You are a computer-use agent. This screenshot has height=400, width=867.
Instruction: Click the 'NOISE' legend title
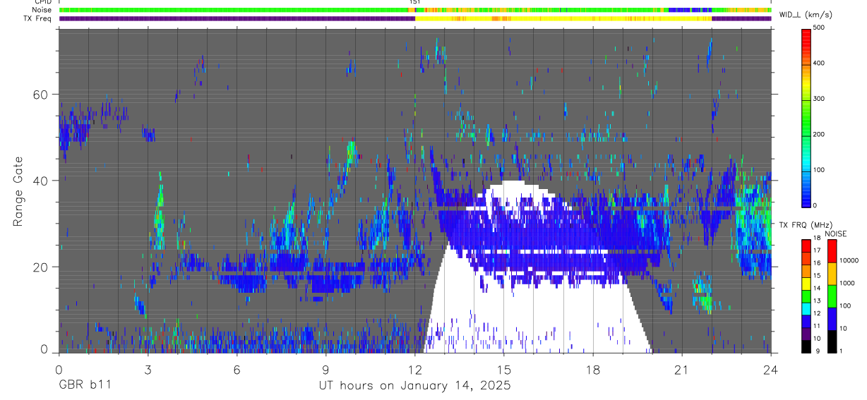click(x=835, y=234)
